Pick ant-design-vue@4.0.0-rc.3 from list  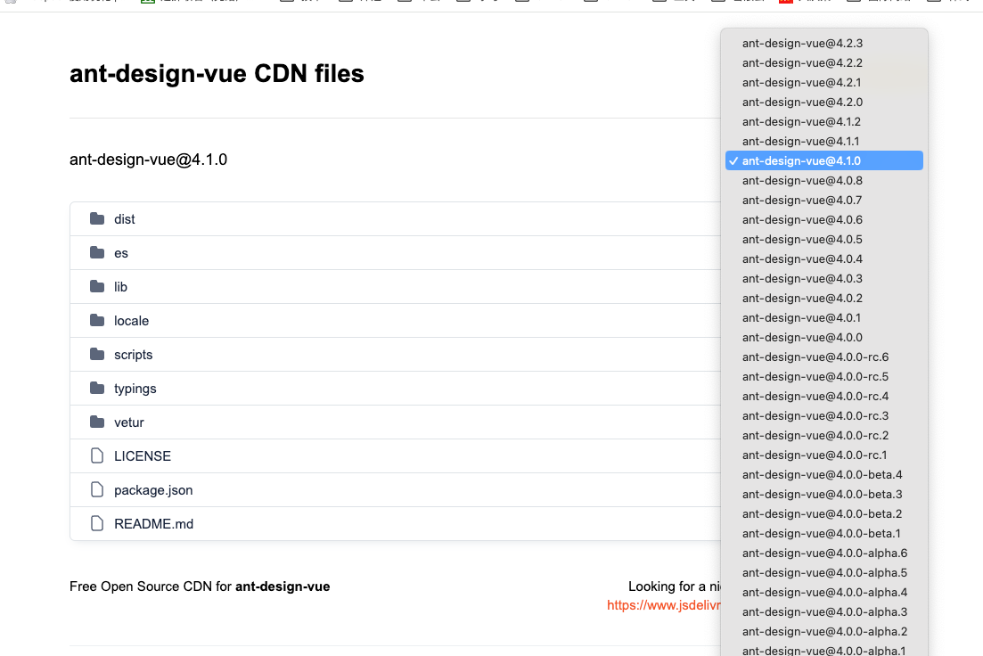(823, 416)
